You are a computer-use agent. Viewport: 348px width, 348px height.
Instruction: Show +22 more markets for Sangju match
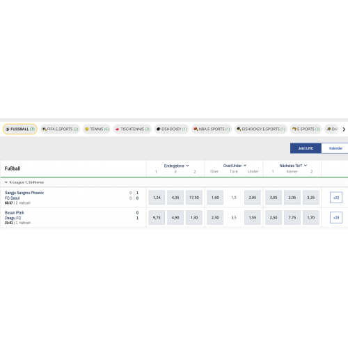[336, 198]
